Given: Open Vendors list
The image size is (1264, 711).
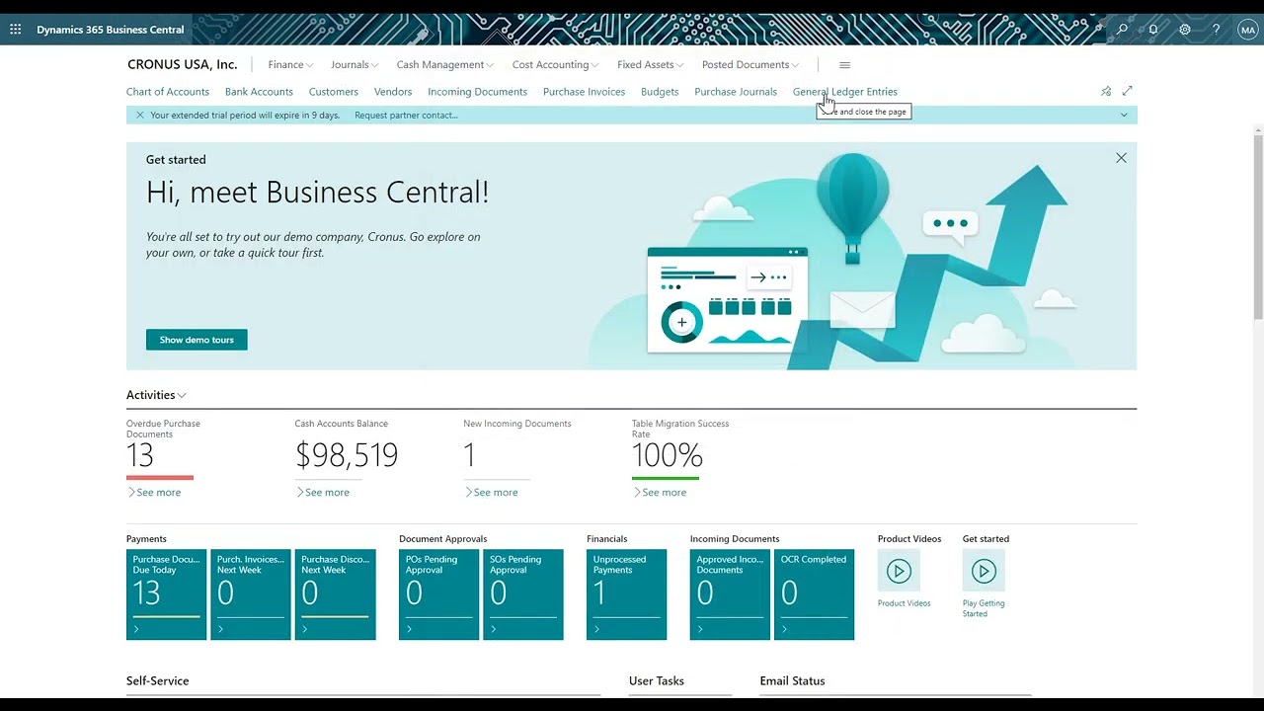Looking at the screenshot, I should click(393, 92).
